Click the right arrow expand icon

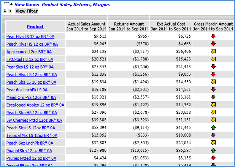pyautogui.click(x=10, y=11)
